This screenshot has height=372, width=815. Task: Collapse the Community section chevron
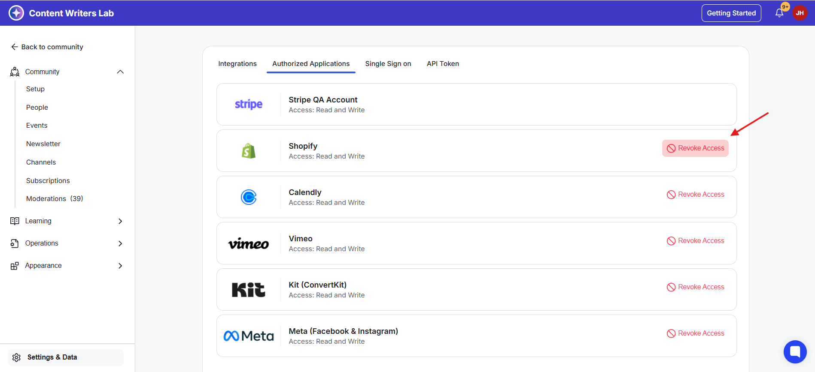pos(120,72)
